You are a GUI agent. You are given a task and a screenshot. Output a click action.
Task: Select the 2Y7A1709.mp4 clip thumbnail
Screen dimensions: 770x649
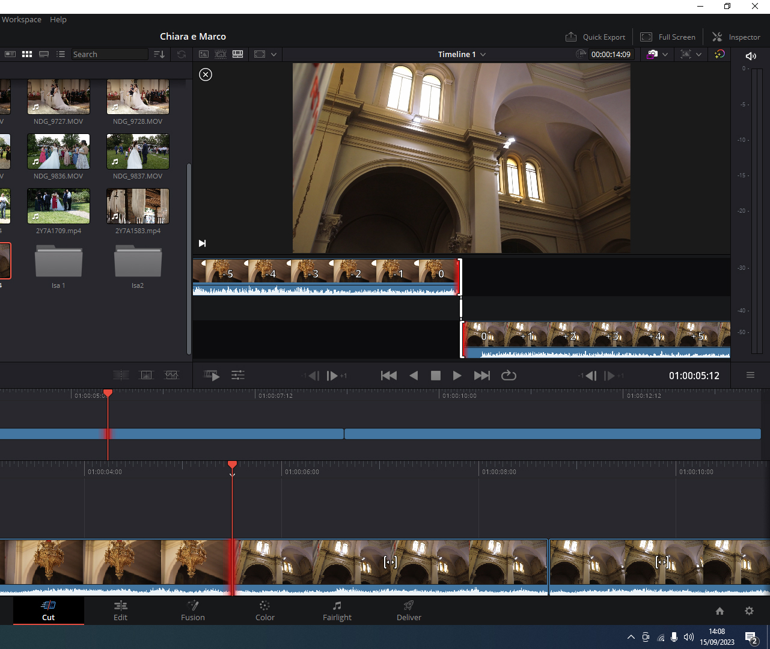coord(58,206)
